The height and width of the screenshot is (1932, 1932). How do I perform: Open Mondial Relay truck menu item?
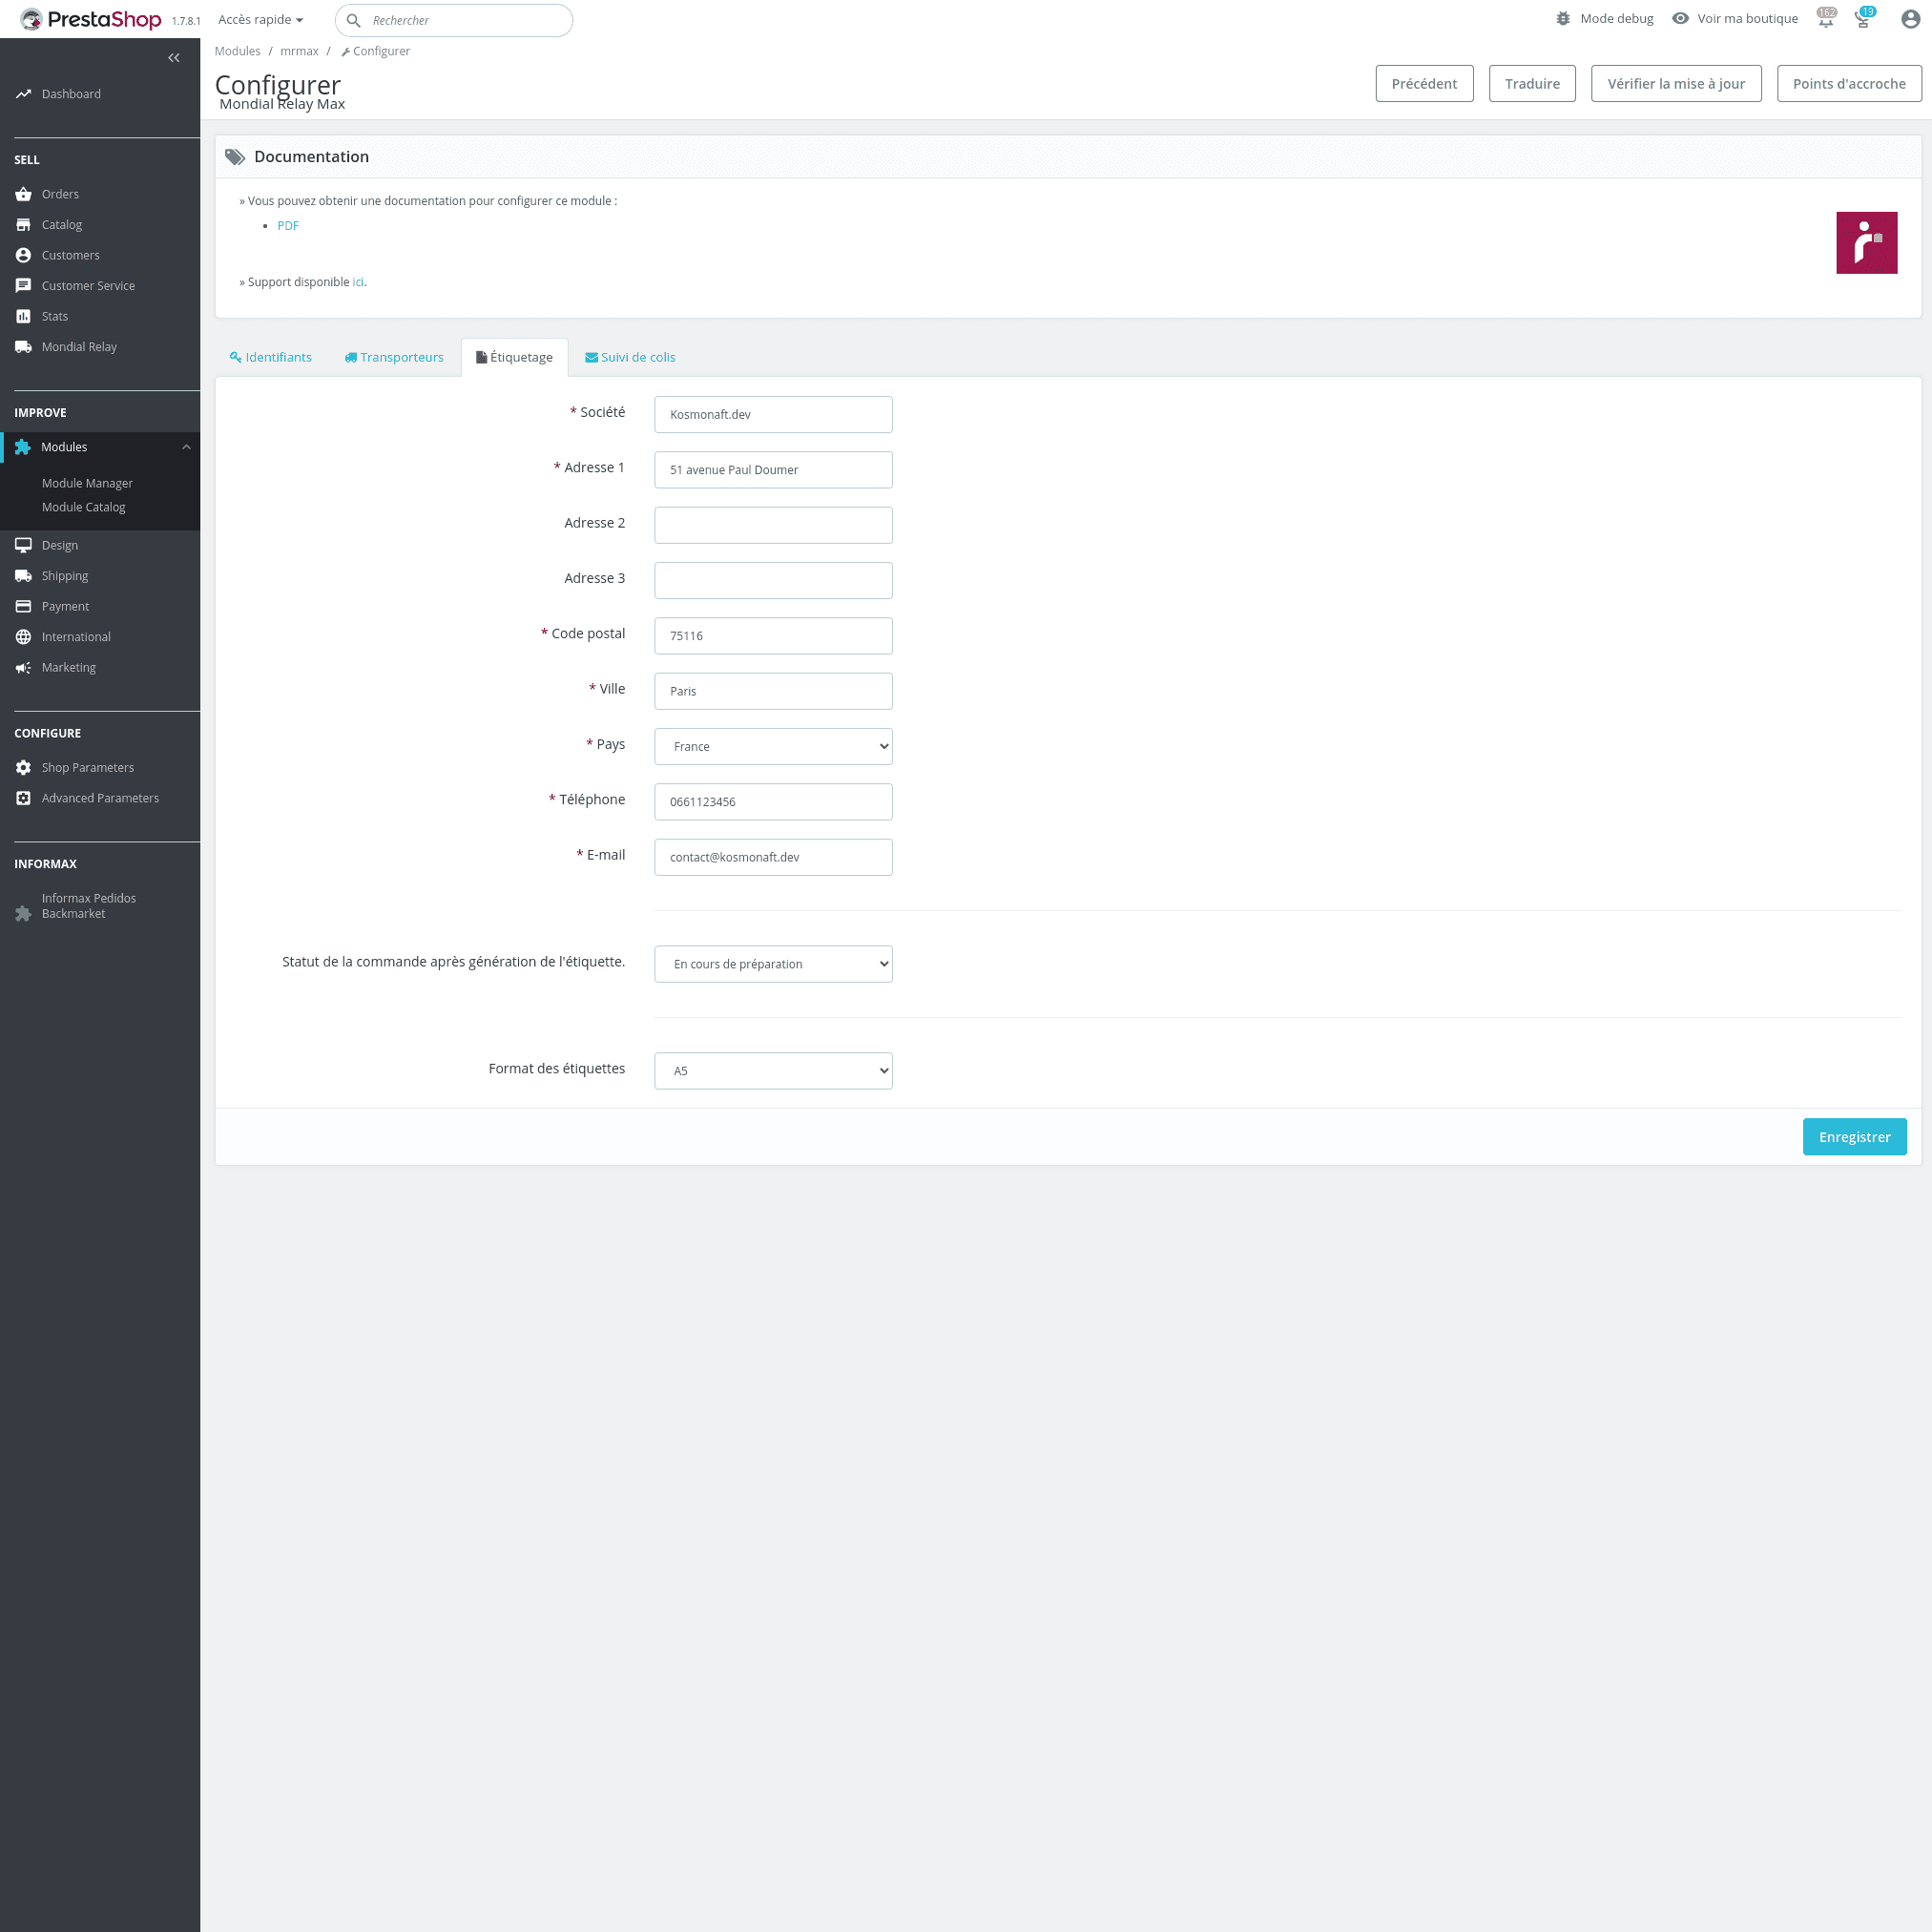23,347
